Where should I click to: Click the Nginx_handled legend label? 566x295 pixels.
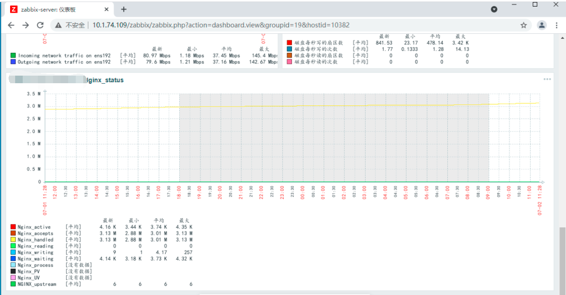click(35, 240)
